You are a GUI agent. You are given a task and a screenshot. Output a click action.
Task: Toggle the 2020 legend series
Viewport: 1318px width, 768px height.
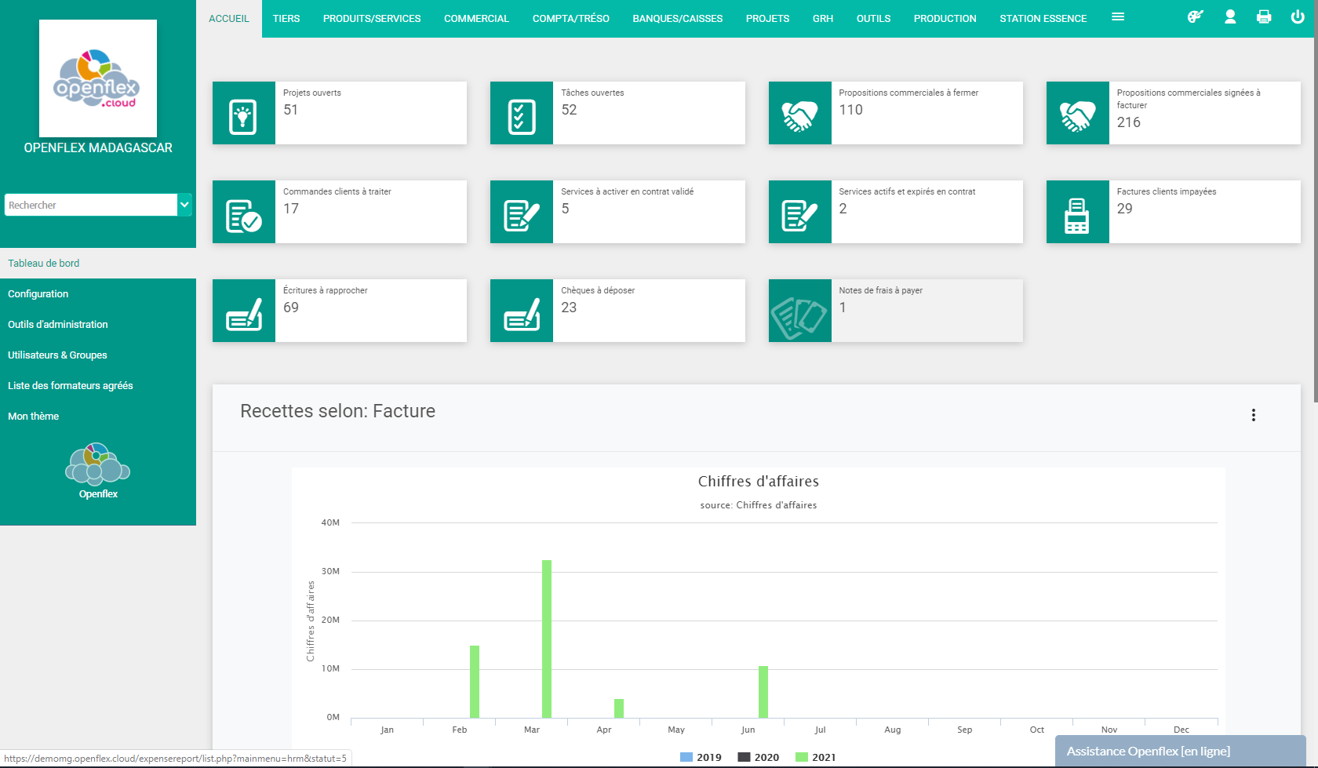click(x=758, y=757)
